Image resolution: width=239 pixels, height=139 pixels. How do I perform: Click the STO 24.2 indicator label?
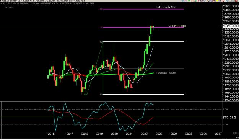click(x=229, y=117)
